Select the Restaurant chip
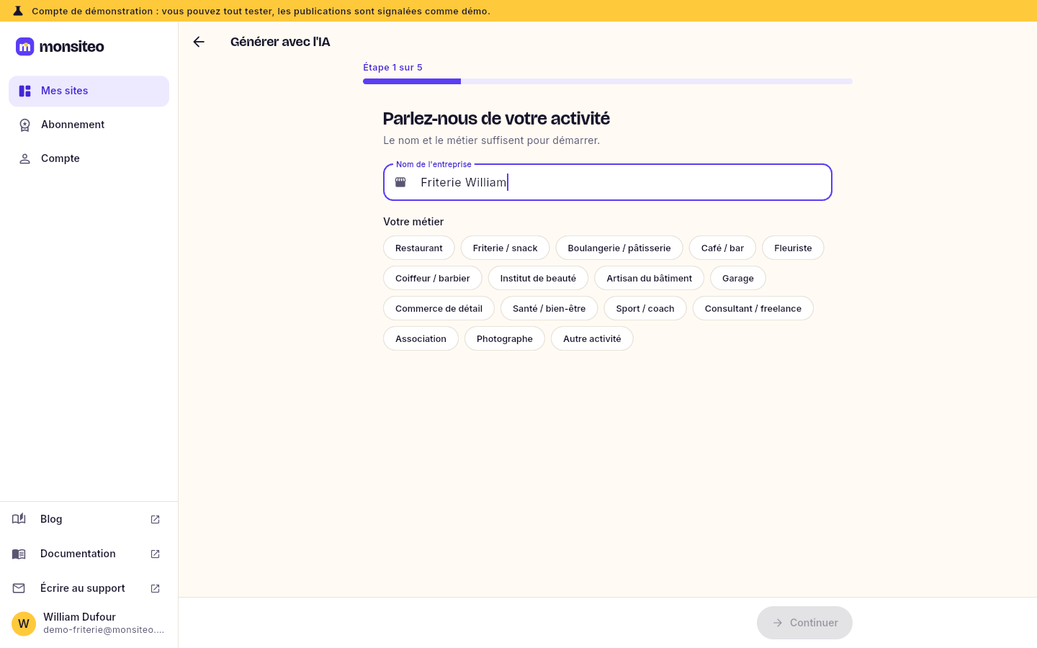The width and height of the screenshot is (1037, 648). [419, 248]
